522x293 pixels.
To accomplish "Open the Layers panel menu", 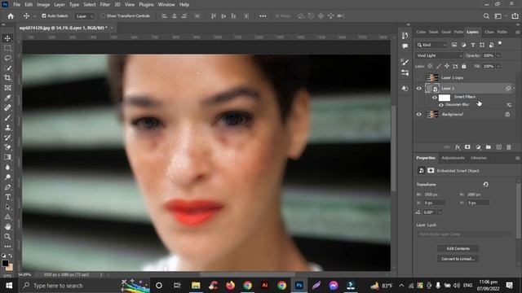I will pos(518,32).
